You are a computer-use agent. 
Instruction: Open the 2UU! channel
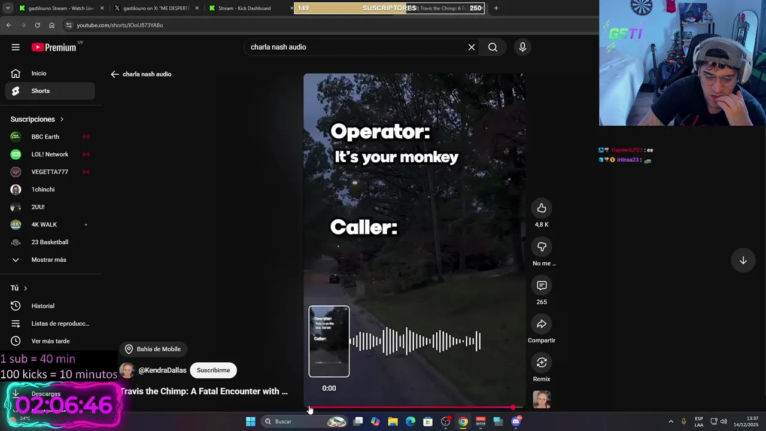tap(50, 207)
